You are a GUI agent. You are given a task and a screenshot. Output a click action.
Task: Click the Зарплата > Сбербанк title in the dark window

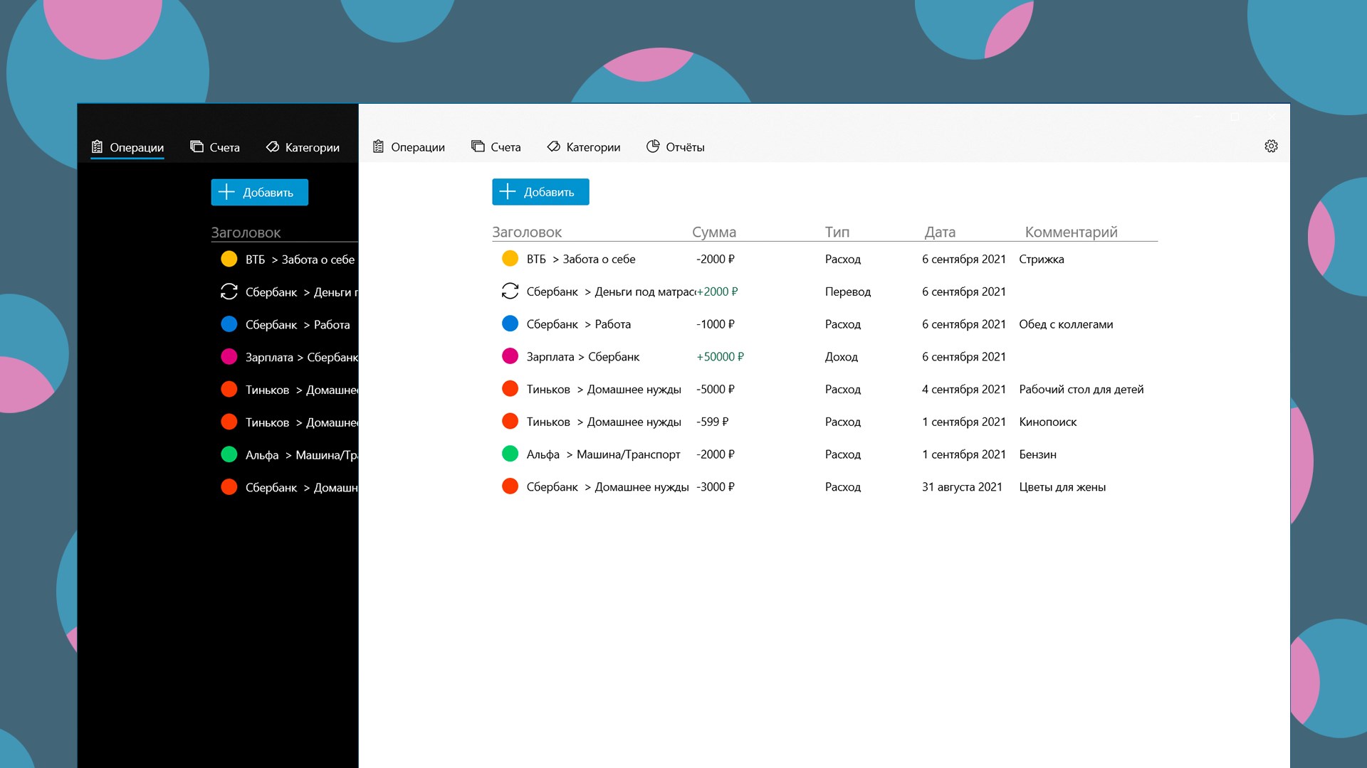301,357
